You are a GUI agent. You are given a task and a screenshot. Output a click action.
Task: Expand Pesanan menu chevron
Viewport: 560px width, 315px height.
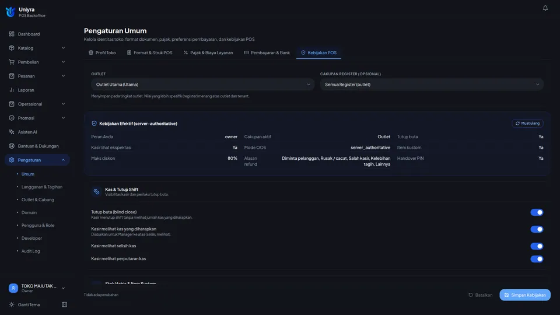[63, 76]
